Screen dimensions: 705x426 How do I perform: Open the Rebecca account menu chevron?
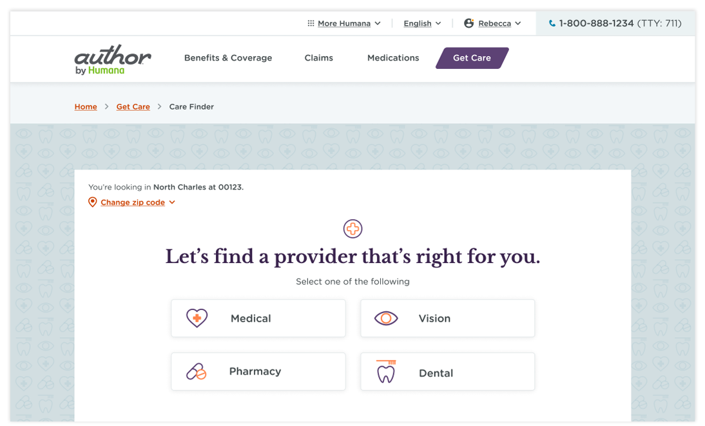(518, 23)
